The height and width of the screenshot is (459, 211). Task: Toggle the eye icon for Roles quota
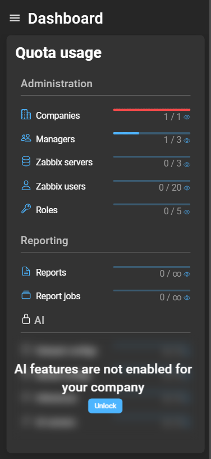click(187, 211)
